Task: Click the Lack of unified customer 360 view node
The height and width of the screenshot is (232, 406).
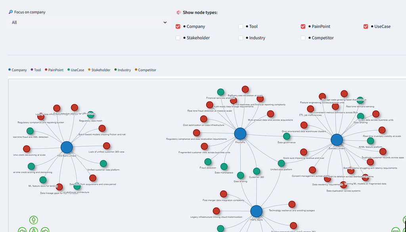Action: (x=106, y=146)
